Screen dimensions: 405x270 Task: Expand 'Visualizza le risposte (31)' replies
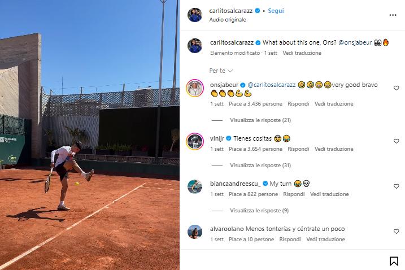(260, 166)
